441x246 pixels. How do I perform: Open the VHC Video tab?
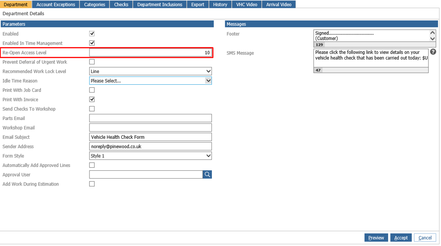[x=247, y=4]
